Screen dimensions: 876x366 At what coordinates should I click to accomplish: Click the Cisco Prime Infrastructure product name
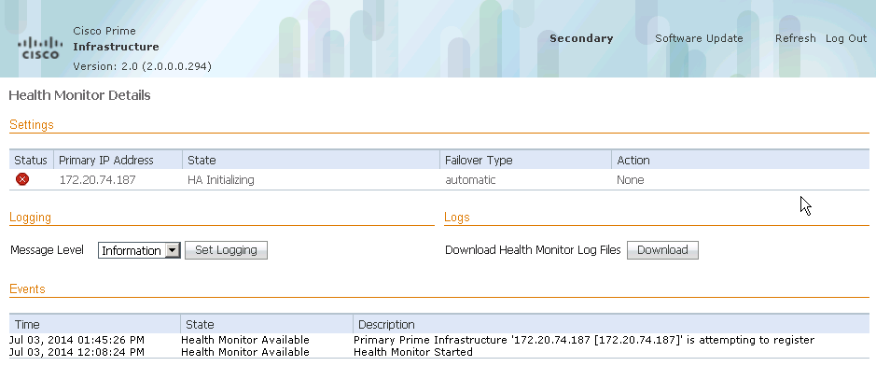116,39
